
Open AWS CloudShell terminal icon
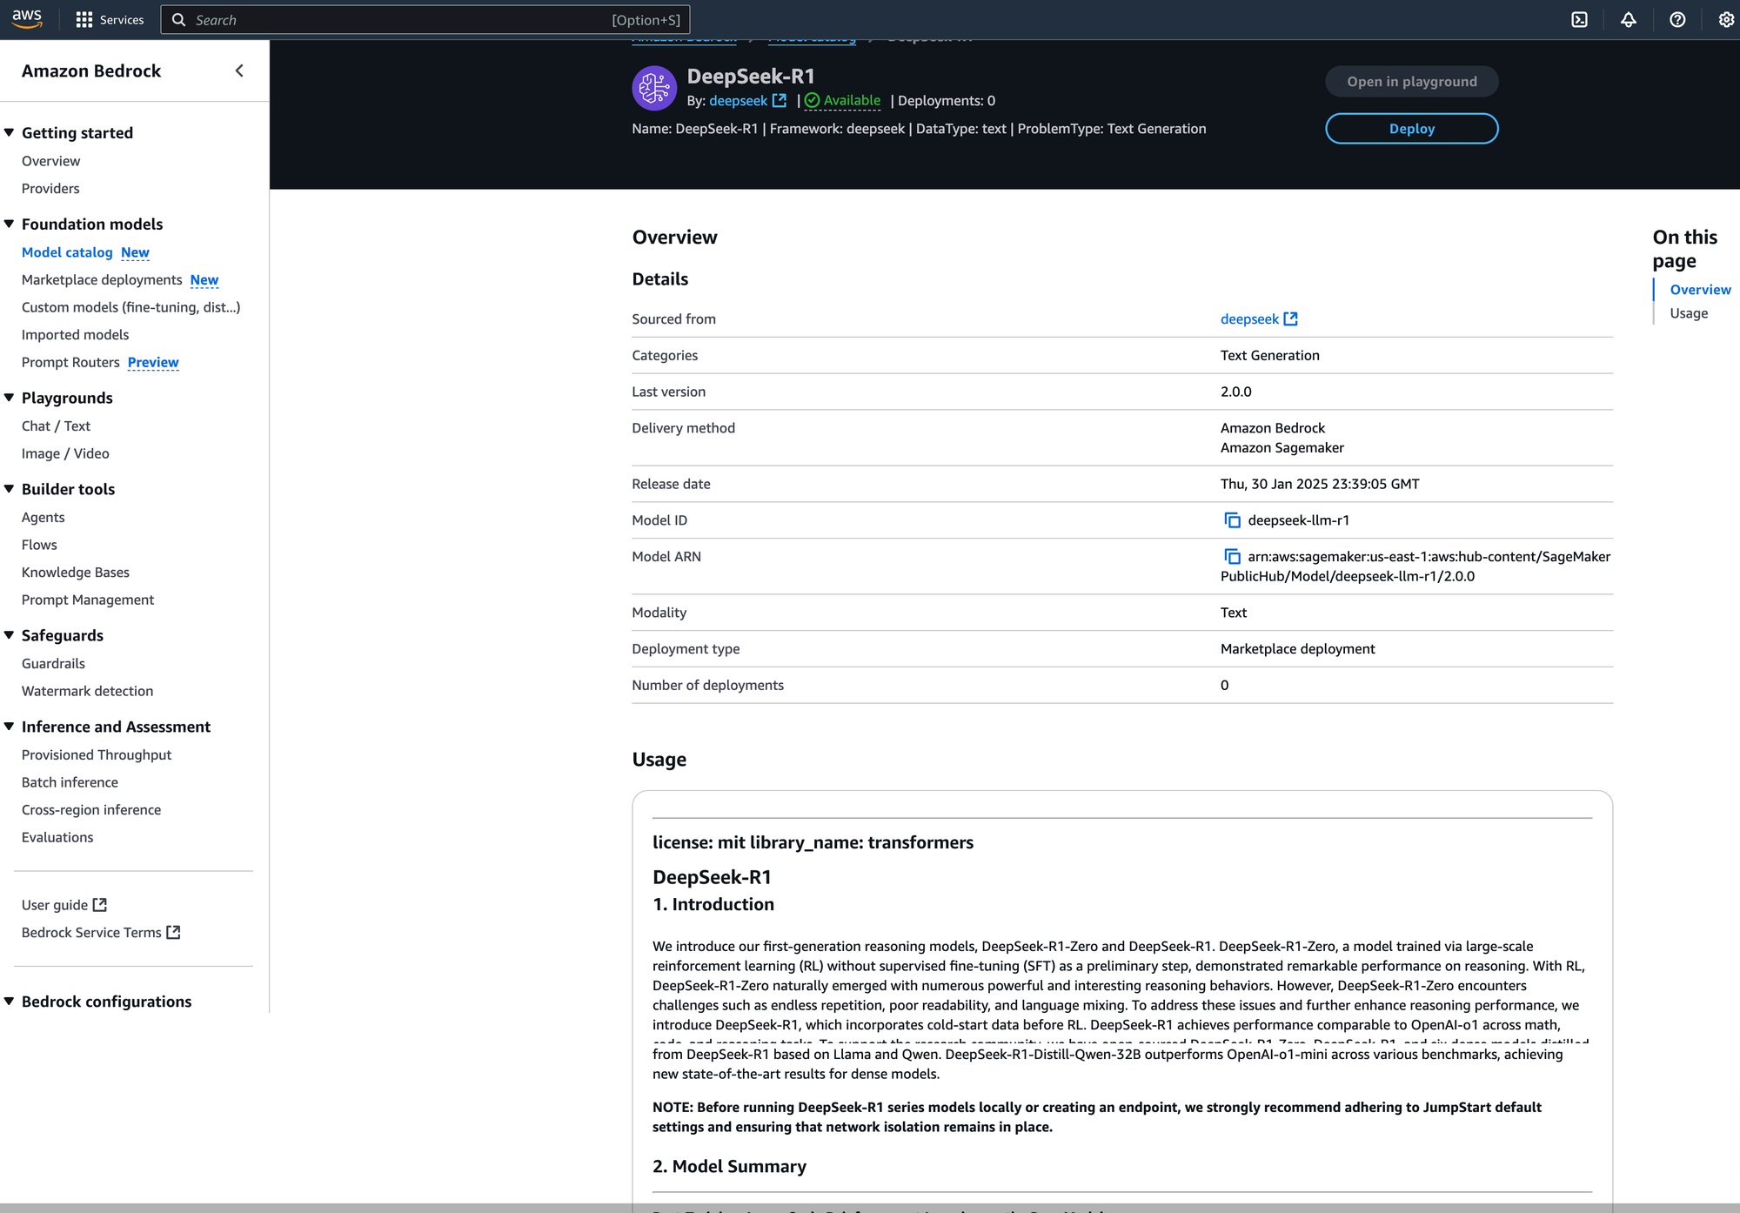tap(1579, 19)
